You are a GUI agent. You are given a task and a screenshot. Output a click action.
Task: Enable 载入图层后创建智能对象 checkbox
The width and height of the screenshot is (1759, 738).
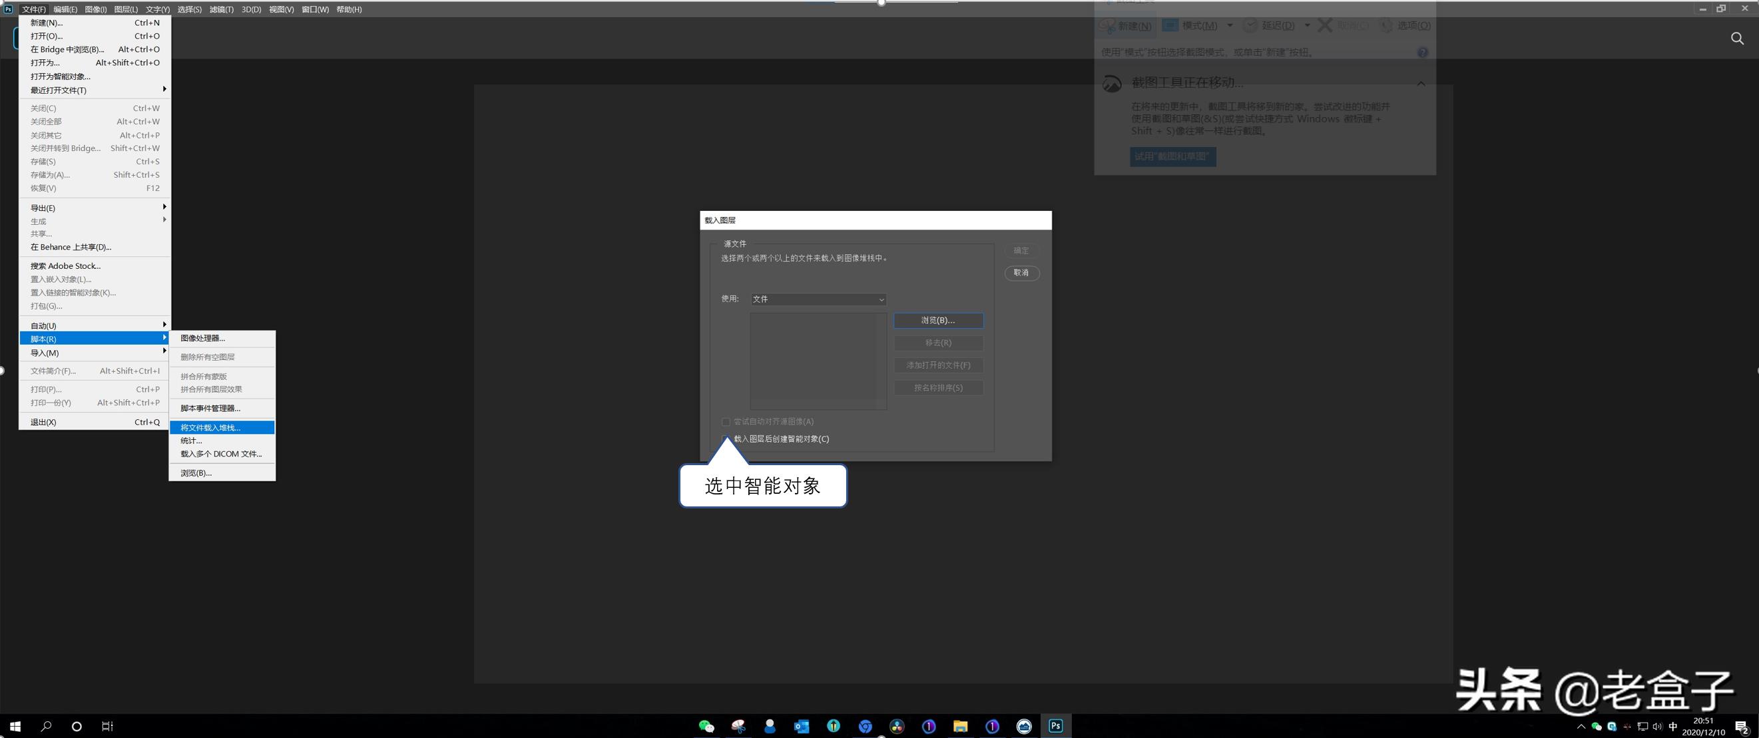[x=725, y=439]
